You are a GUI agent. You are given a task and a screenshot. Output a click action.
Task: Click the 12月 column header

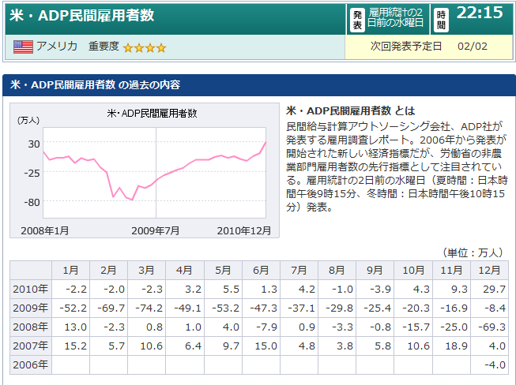tap(490, 271)
